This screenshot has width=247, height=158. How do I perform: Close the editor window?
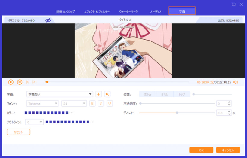[242, 4]
